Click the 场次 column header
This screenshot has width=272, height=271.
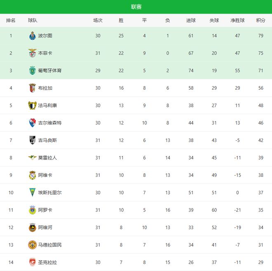coord(98,20)
